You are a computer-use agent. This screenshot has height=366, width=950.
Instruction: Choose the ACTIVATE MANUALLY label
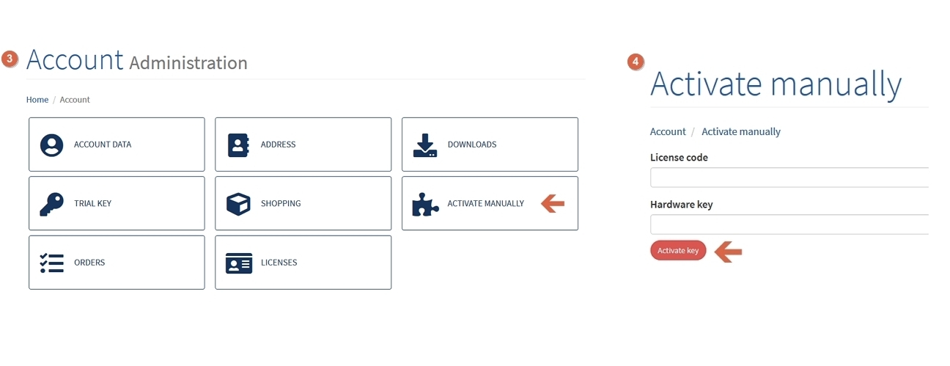485,204
